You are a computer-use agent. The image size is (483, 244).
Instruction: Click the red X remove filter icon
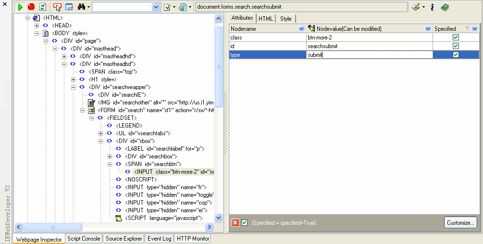235,222
